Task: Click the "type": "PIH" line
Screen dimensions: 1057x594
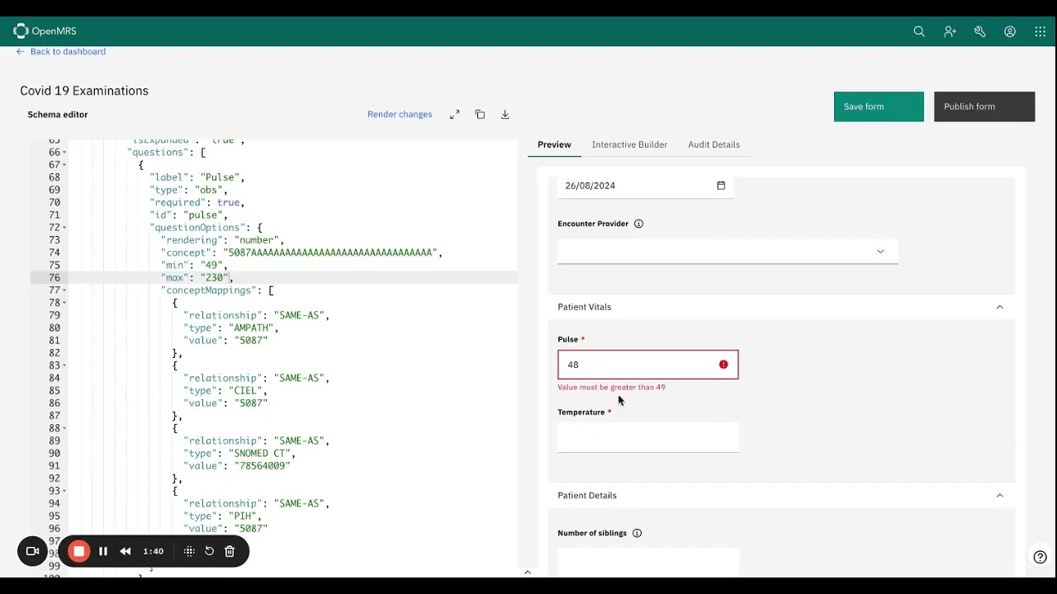Action: 222,516
